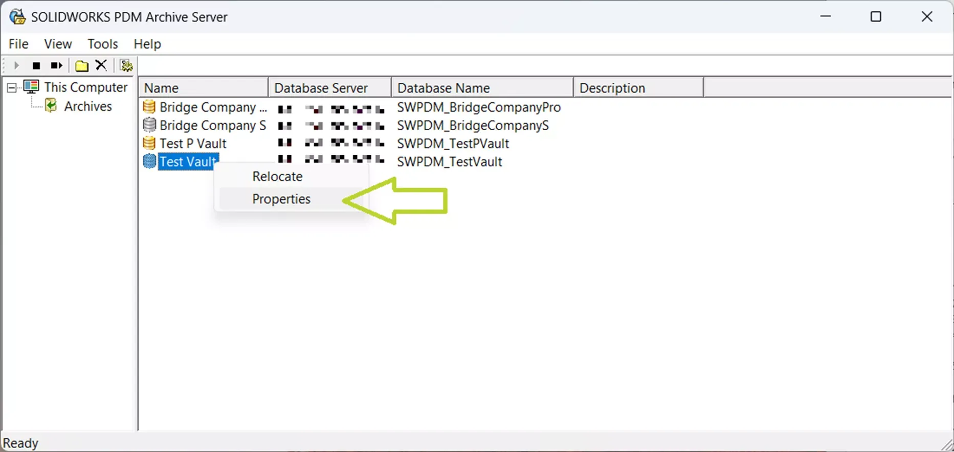Click the Archives node icon
954x452 pixels.
[51, 106]
